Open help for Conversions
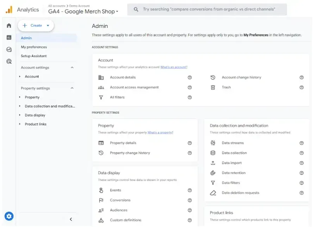This screenshot has width=313, height=227. click(190, 200)
